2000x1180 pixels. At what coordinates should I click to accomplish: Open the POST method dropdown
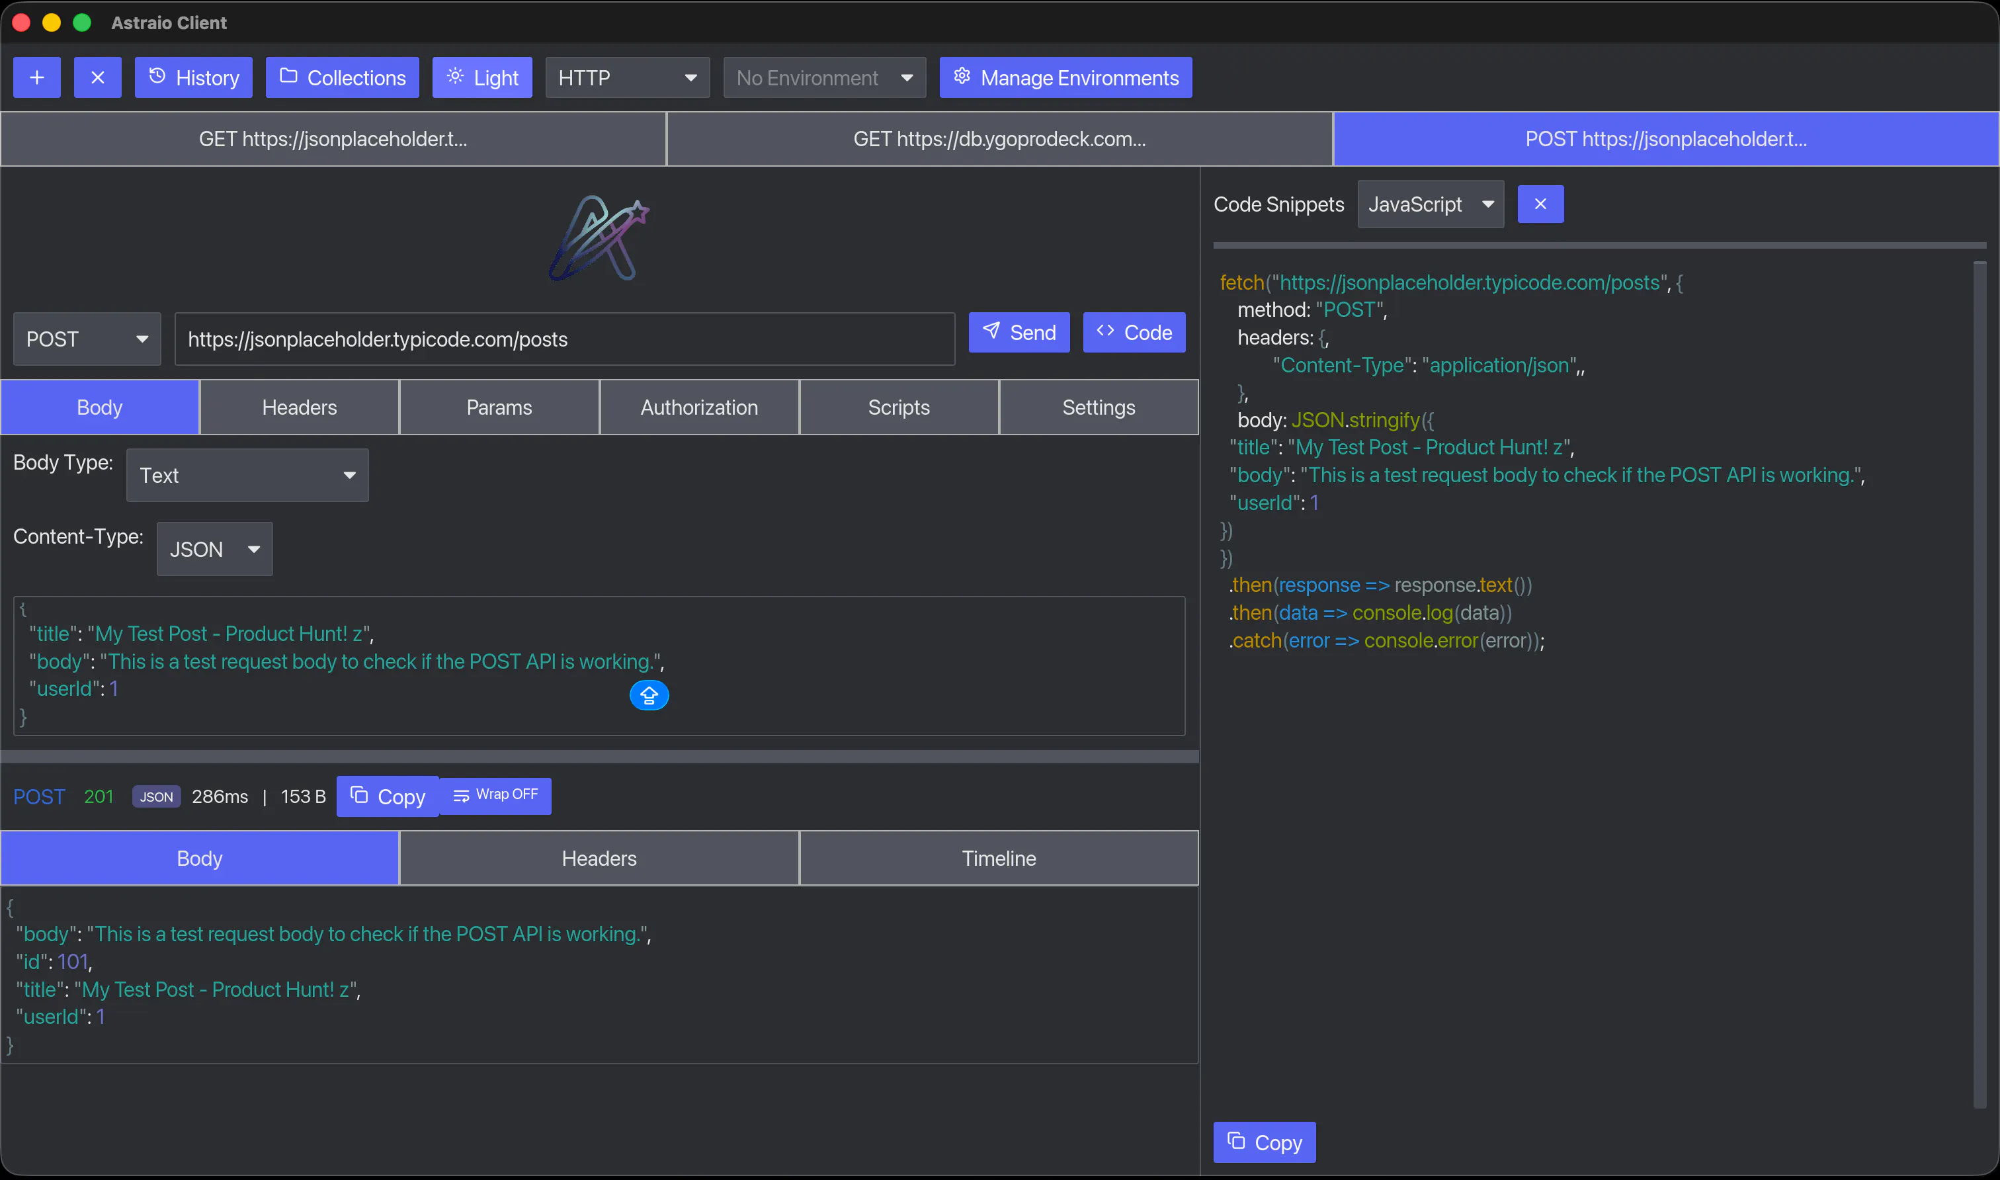(87, 339)
